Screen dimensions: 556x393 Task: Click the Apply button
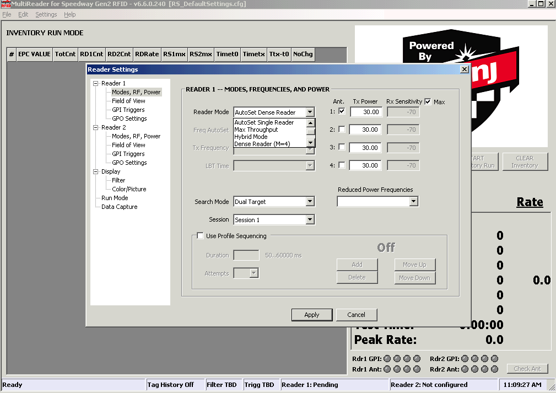312,315
